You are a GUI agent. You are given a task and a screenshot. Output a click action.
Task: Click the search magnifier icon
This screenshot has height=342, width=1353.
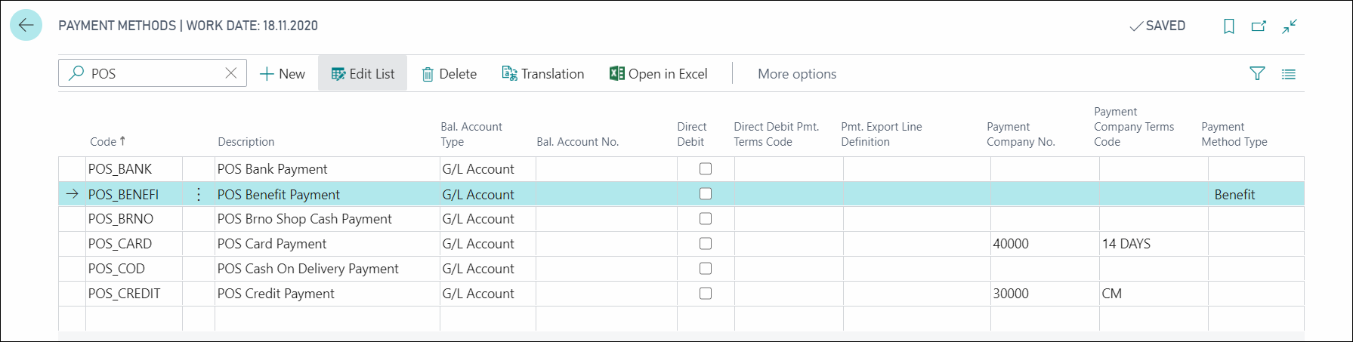(76, 73)
